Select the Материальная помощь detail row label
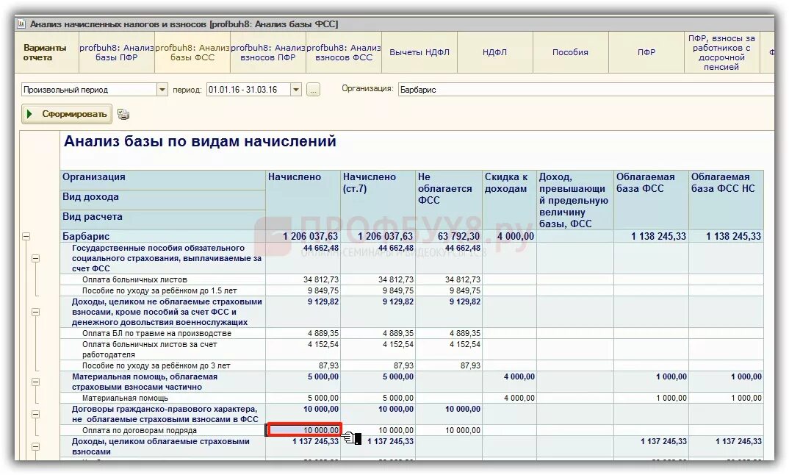 pyautogui.click(x=125, y=398)
